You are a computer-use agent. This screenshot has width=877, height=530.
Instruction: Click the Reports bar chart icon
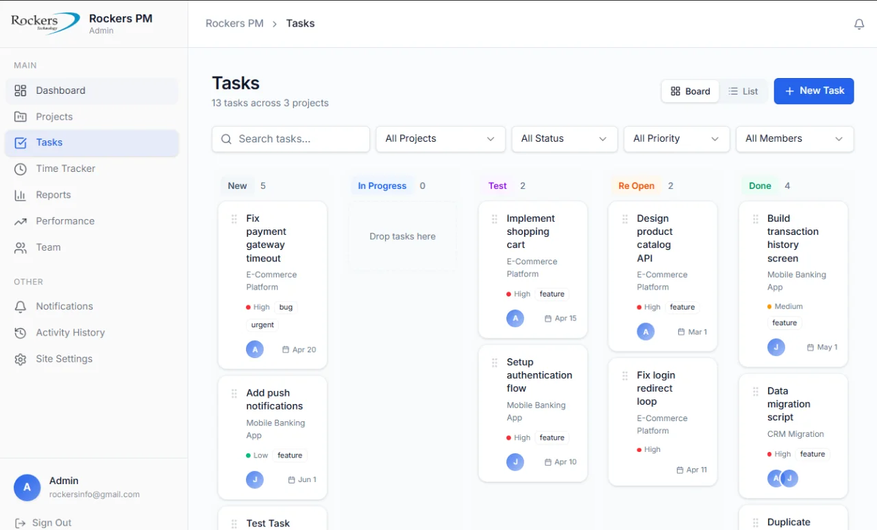[21, 195]
